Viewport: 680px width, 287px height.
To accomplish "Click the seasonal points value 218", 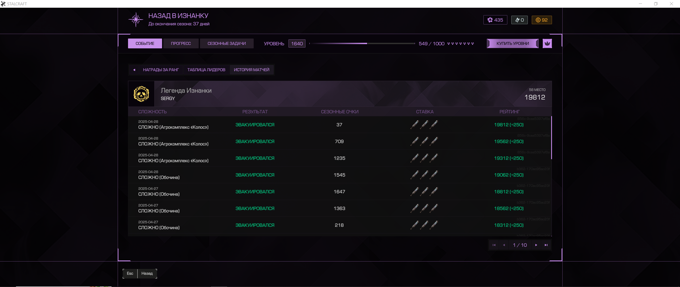I will pos(339,225).
